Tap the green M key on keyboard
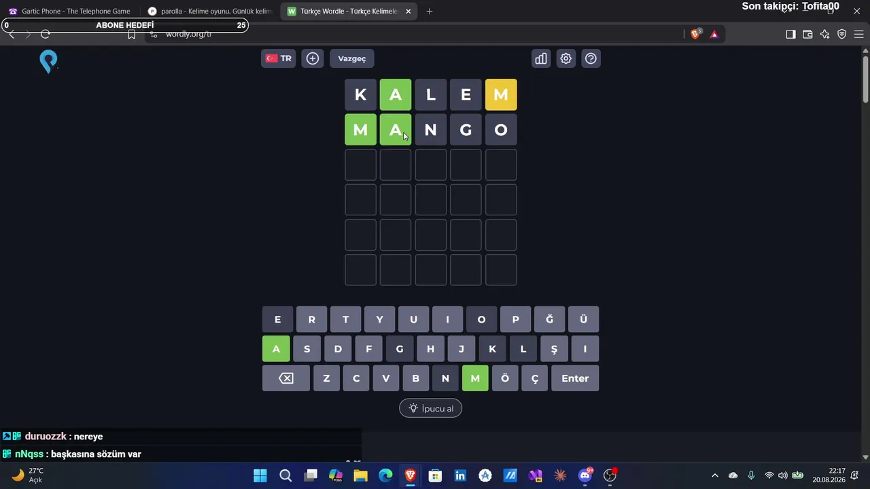 click(475, 378)
